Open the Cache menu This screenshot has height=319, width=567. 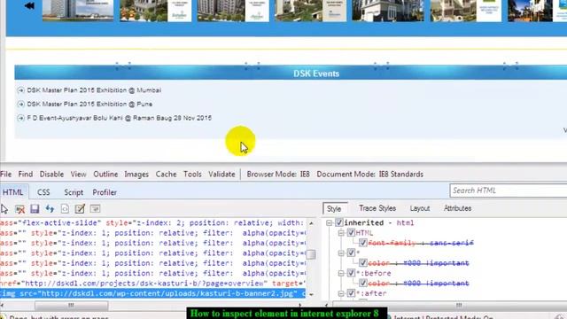point(166,174)
